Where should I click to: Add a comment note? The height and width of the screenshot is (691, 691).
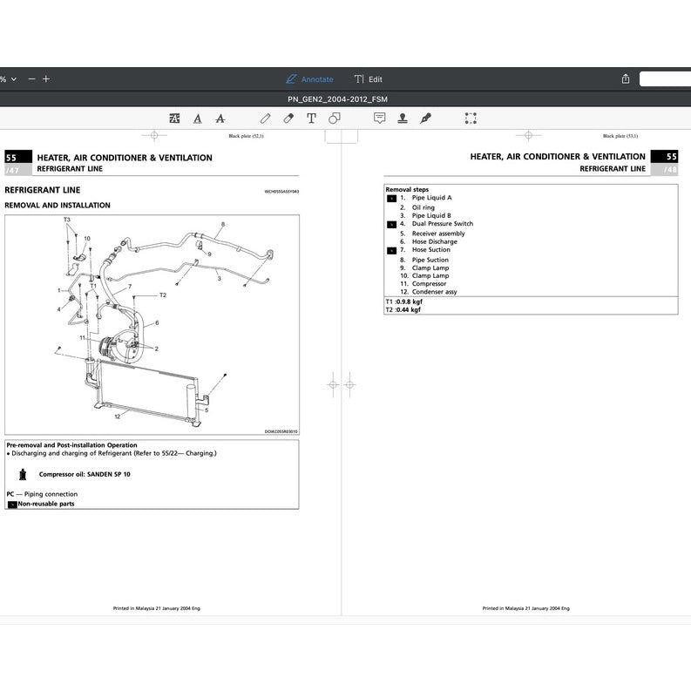pos(380,119)
